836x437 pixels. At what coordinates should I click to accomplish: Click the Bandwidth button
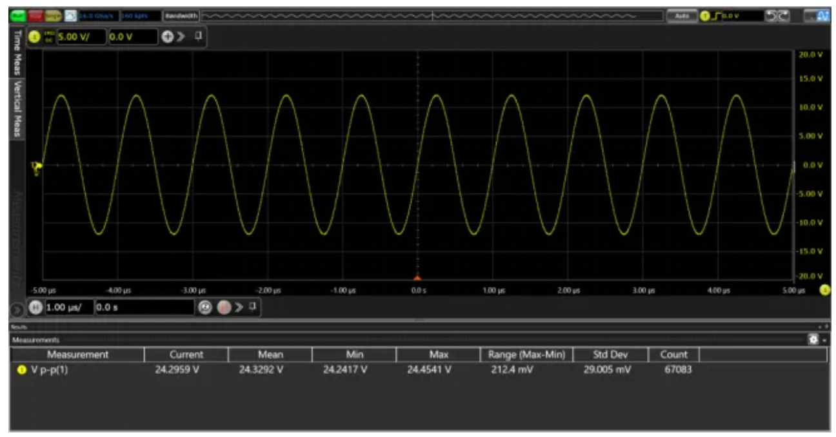[x=181, y=15]
